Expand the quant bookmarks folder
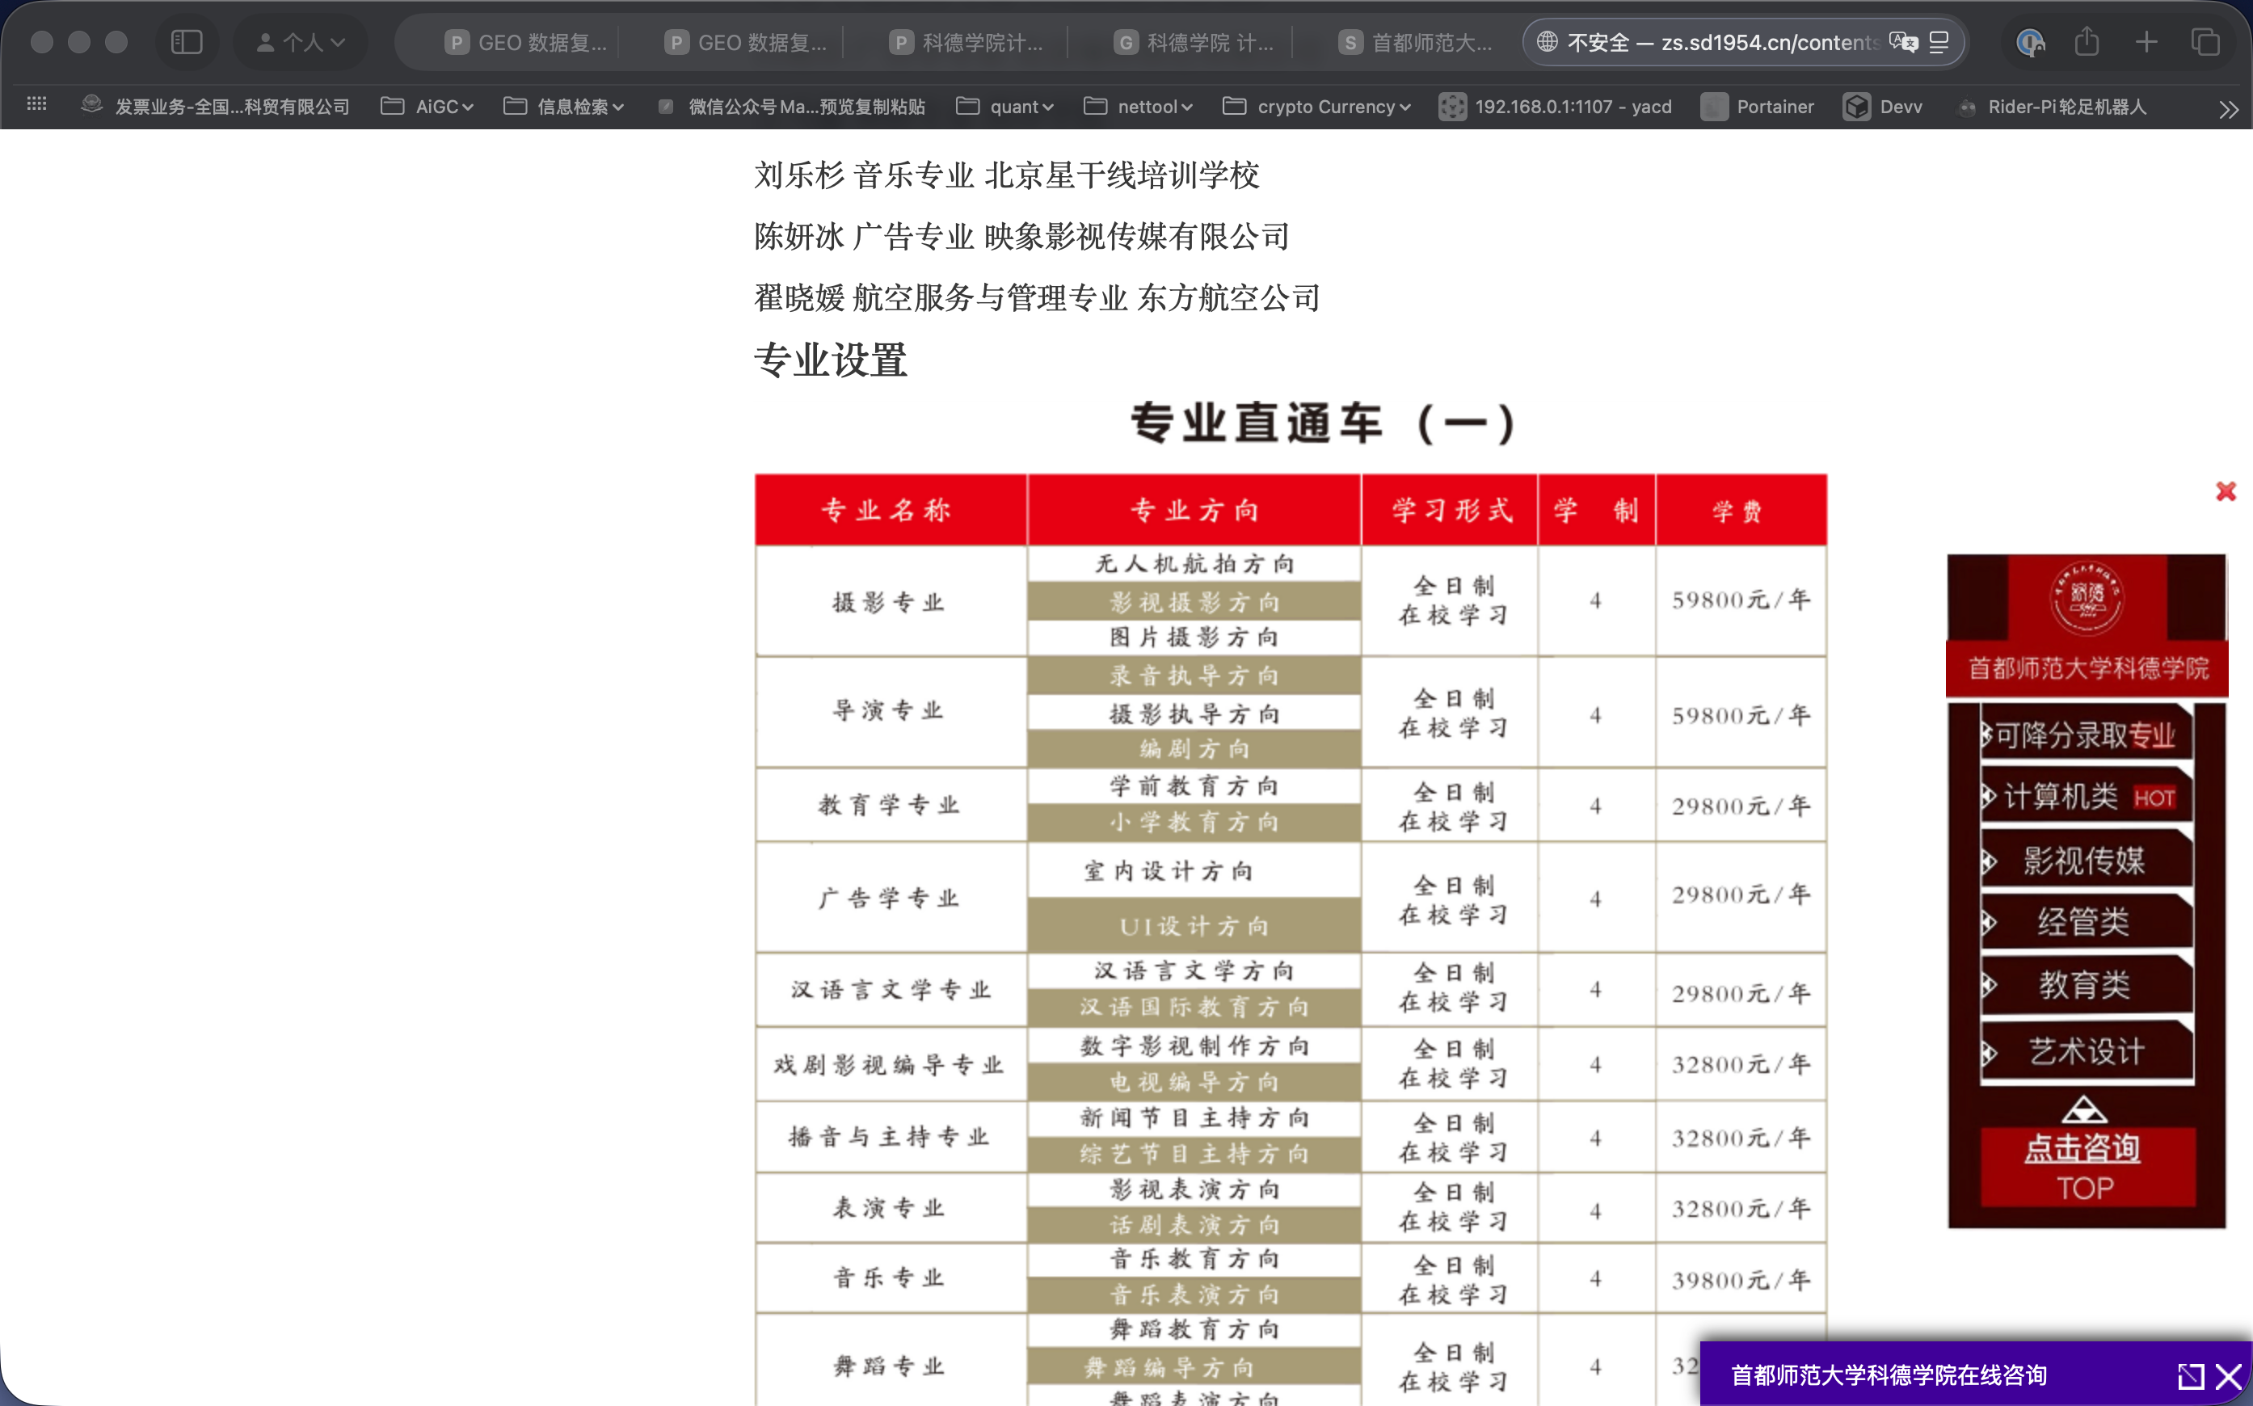 (1005, 106)
